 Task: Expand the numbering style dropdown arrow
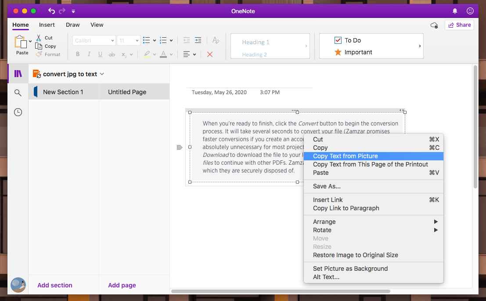171,40
